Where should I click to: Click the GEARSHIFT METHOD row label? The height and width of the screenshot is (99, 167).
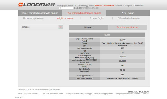pyautogui.click(x=85, y=78)
